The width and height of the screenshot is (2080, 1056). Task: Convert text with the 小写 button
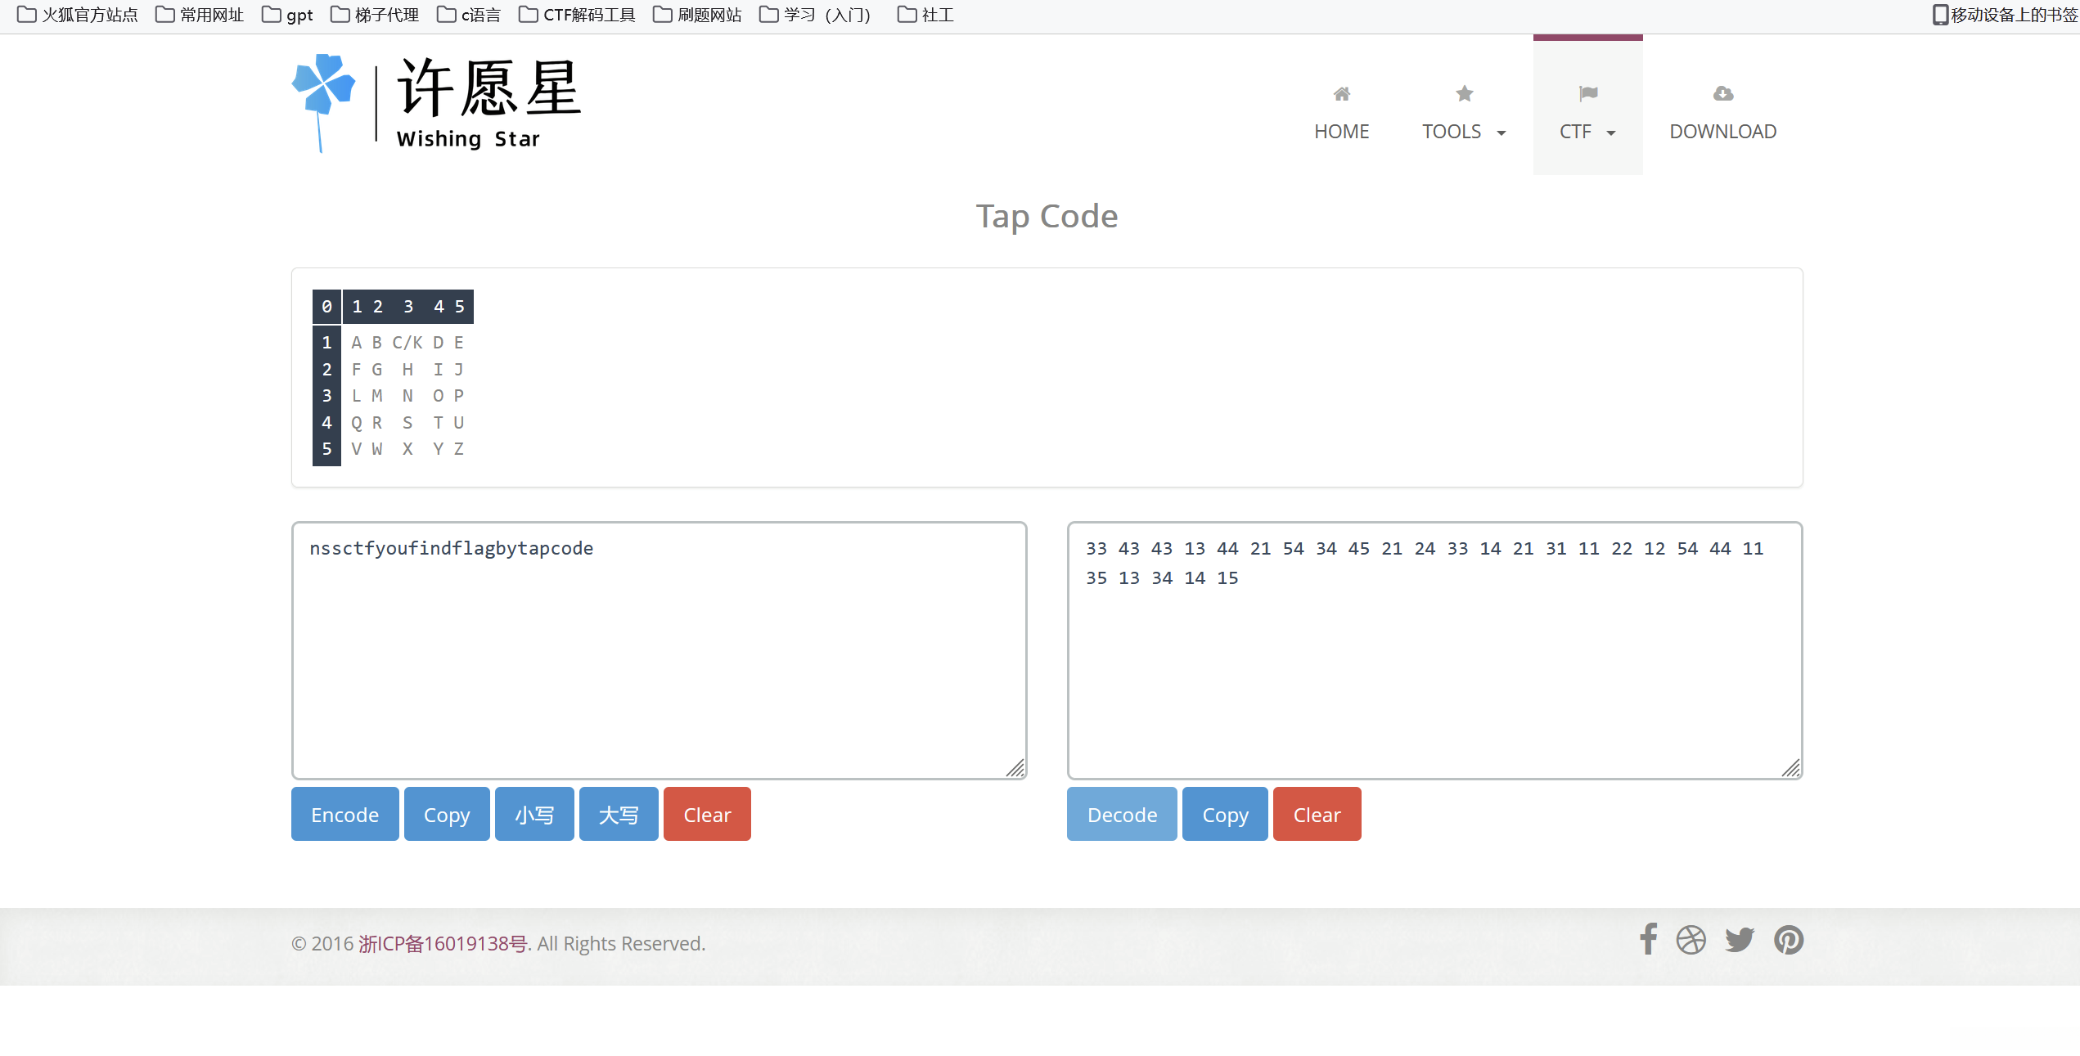tap(534, 815)
